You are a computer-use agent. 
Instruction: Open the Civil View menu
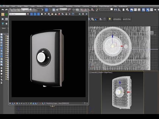77,6
